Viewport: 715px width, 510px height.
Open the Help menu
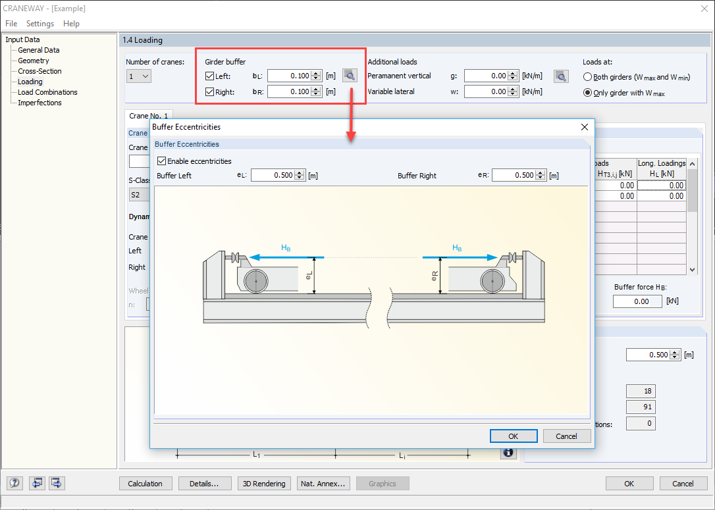(71, 23)
